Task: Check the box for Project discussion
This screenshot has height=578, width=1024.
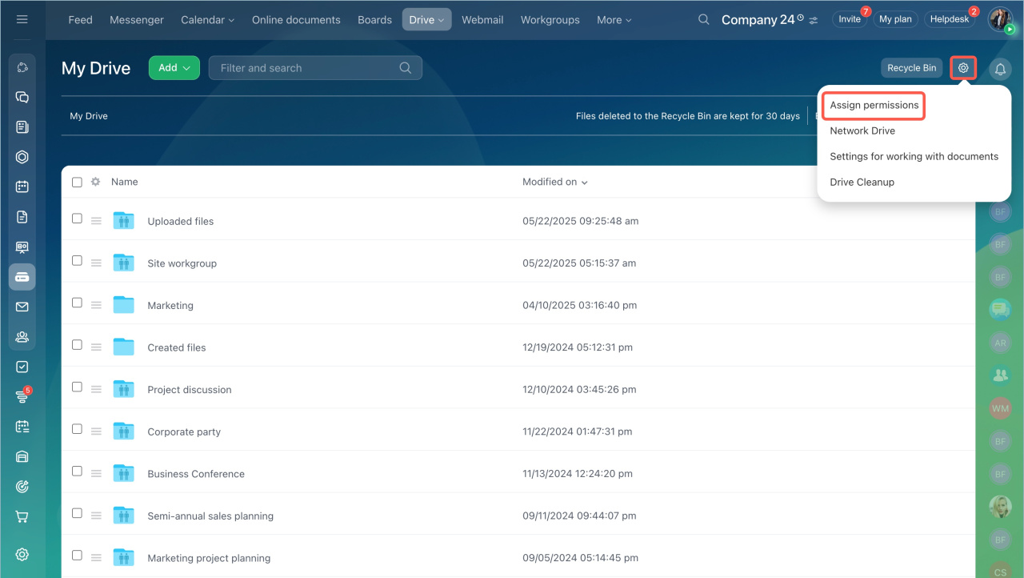Action: 77,387
